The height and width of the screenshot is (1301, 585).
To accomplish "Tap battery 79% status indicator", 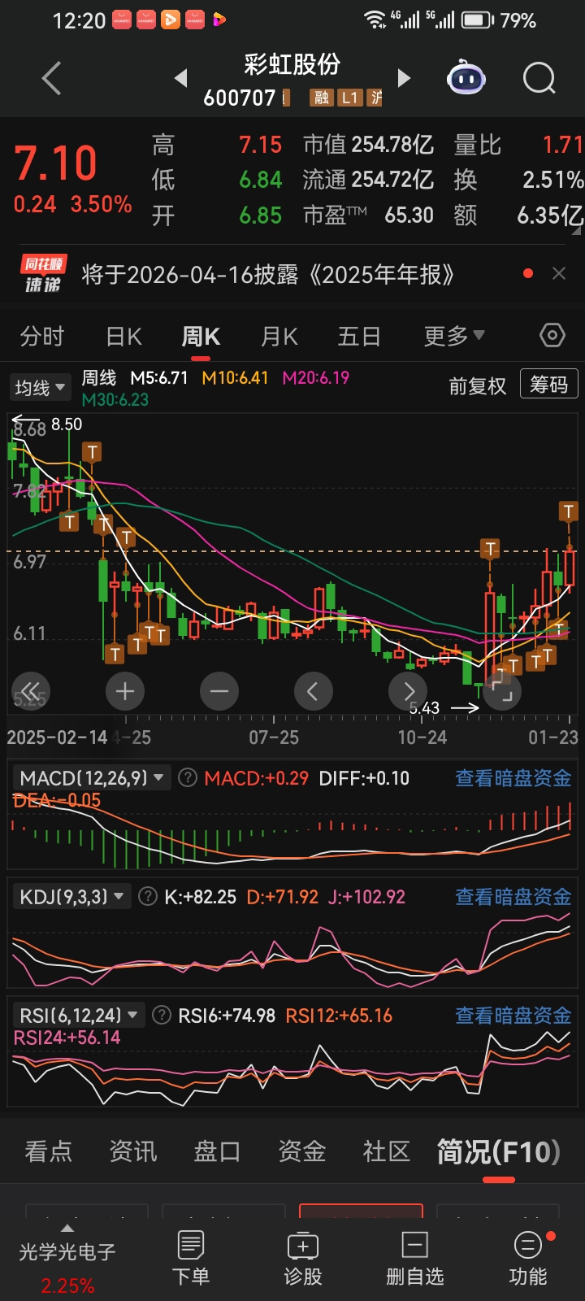I will [x=499, y=20].
